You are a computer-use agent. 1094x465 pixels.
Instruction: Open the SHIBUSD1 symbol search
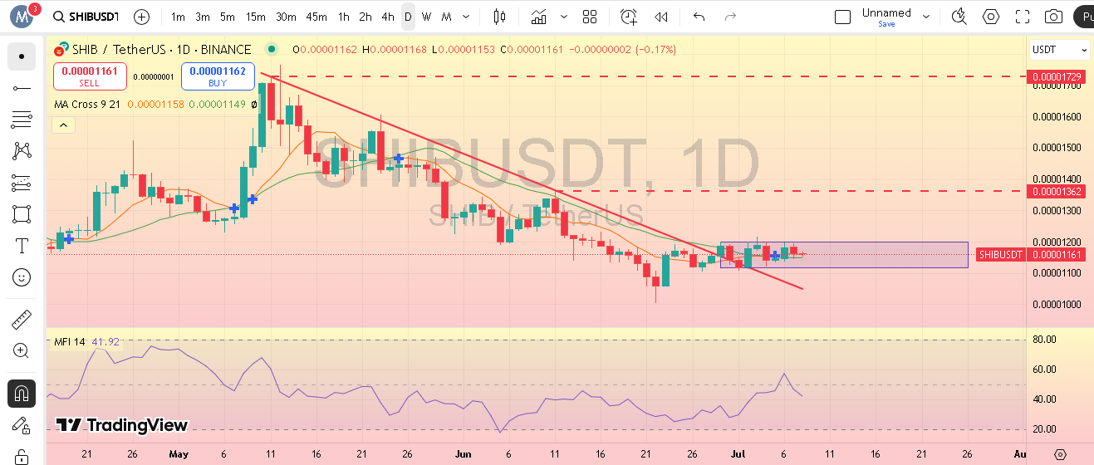pos(86,17)
